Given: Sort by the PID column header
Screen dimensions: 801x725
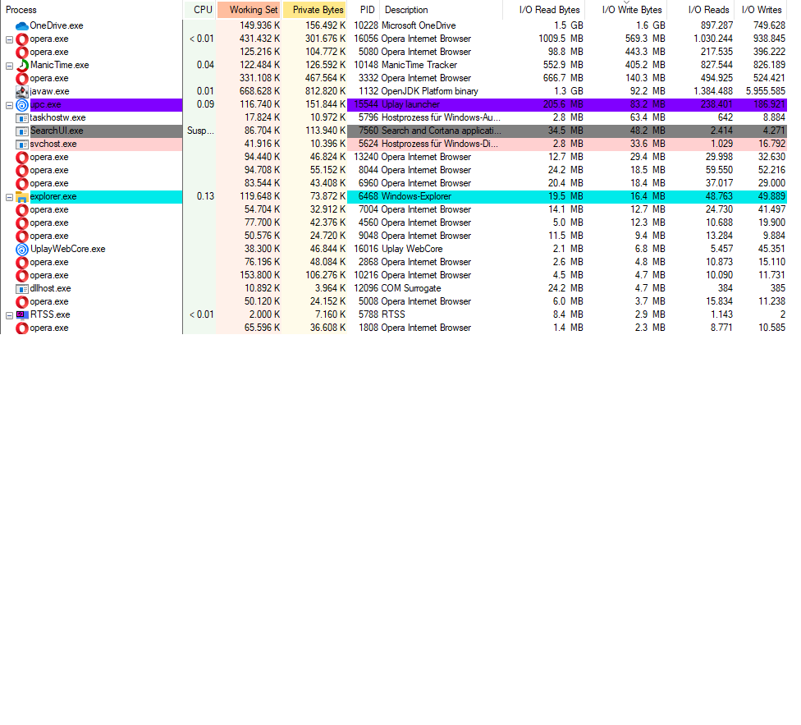Looking at the screenshot, I should tap(364, 10).
